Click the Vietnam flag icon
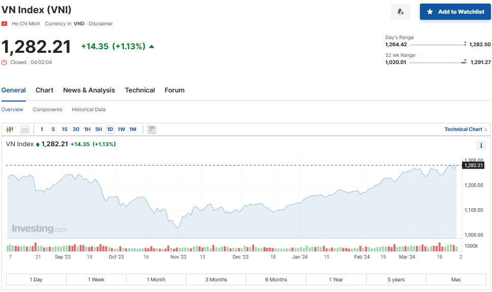 [x=5, y=23]
